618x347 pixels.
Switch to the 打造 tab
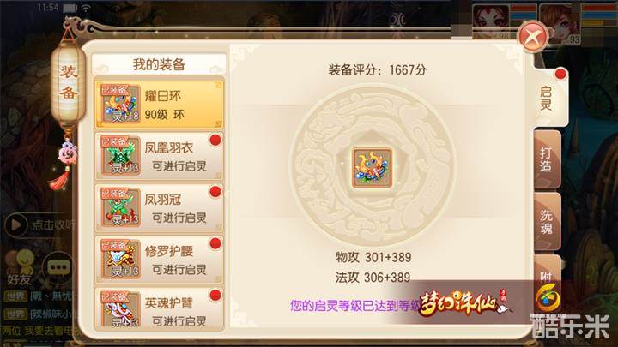[547, 159]
